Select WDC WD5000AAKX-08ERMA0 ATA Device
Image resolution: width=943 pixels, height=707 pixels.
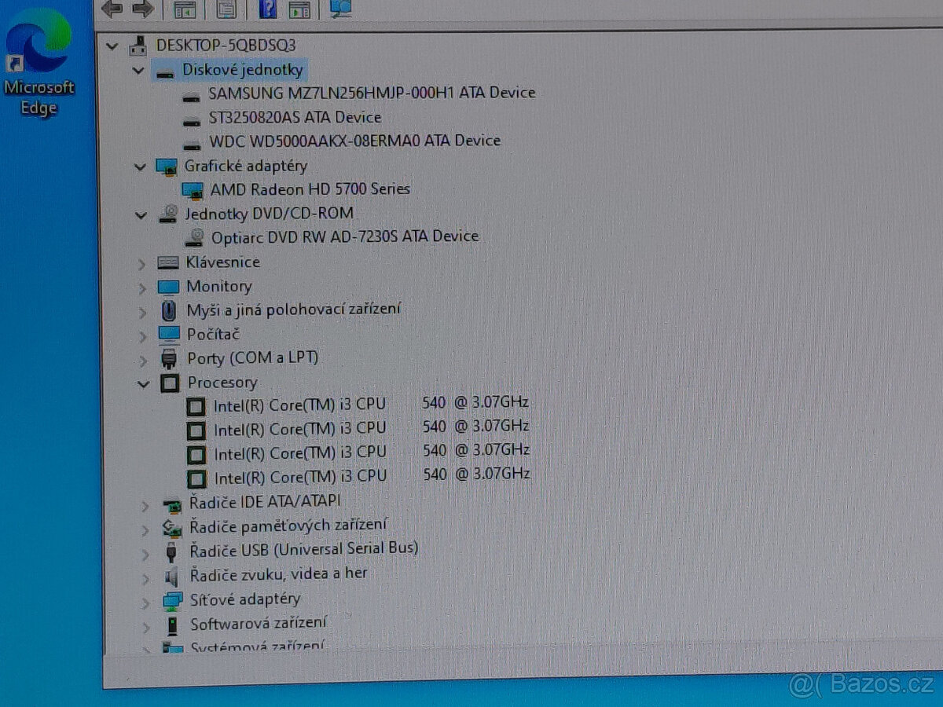(354, 141)
